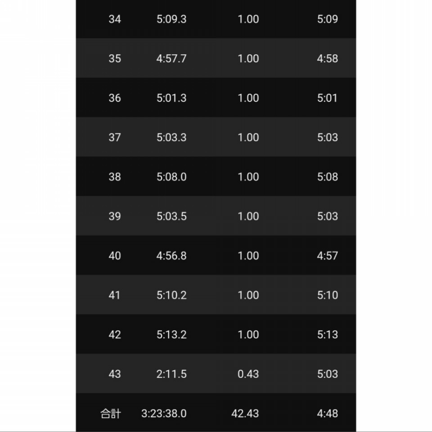432x432 pixels.
Task: Select lap 40 pace 4:57
Action: pos(327,256)
